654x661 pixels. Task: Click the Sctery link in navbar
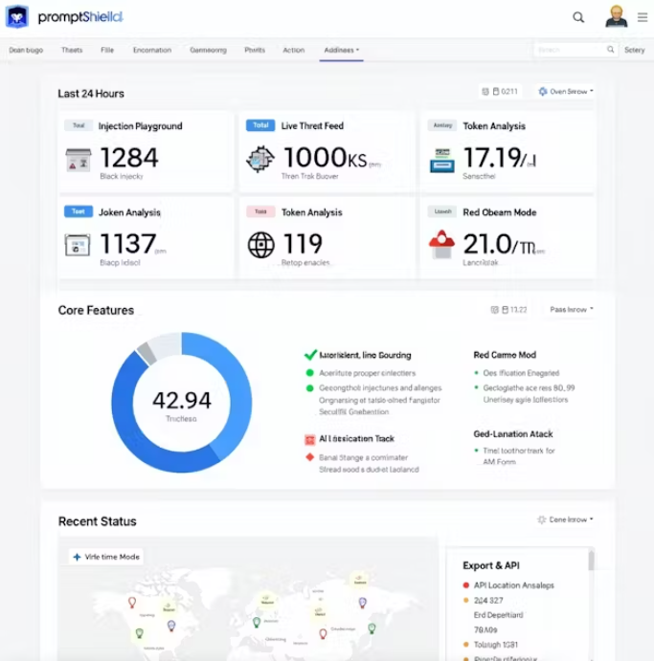(x=634, y=50)
